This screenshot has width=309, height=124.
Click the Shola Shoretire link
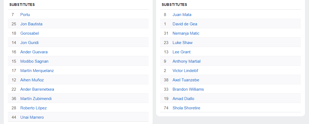186,108
